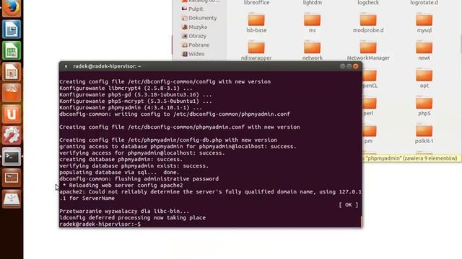Open Muzyka in the file manager sidebar

pos(194,27)
